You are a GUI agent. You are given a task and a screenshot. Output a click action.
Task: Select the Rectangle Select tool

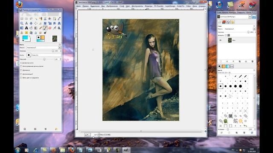22,19
